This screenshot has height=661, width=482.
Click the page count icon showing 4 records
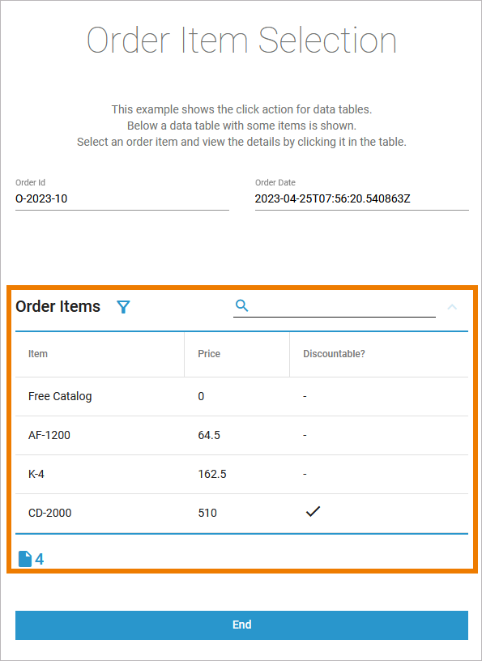23,558
